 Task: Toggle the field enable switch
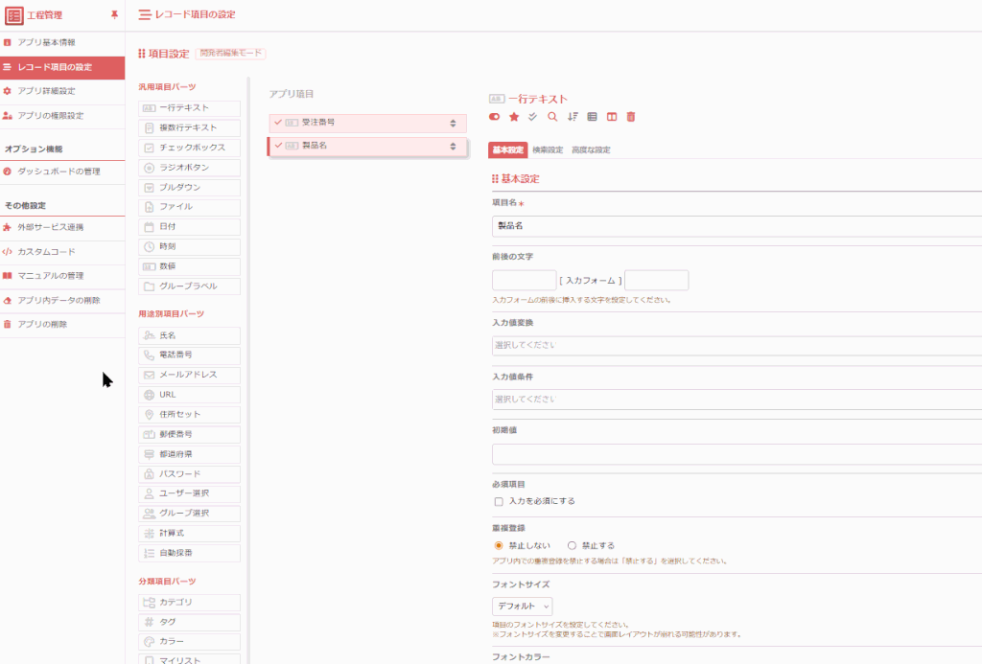[495, 117]
